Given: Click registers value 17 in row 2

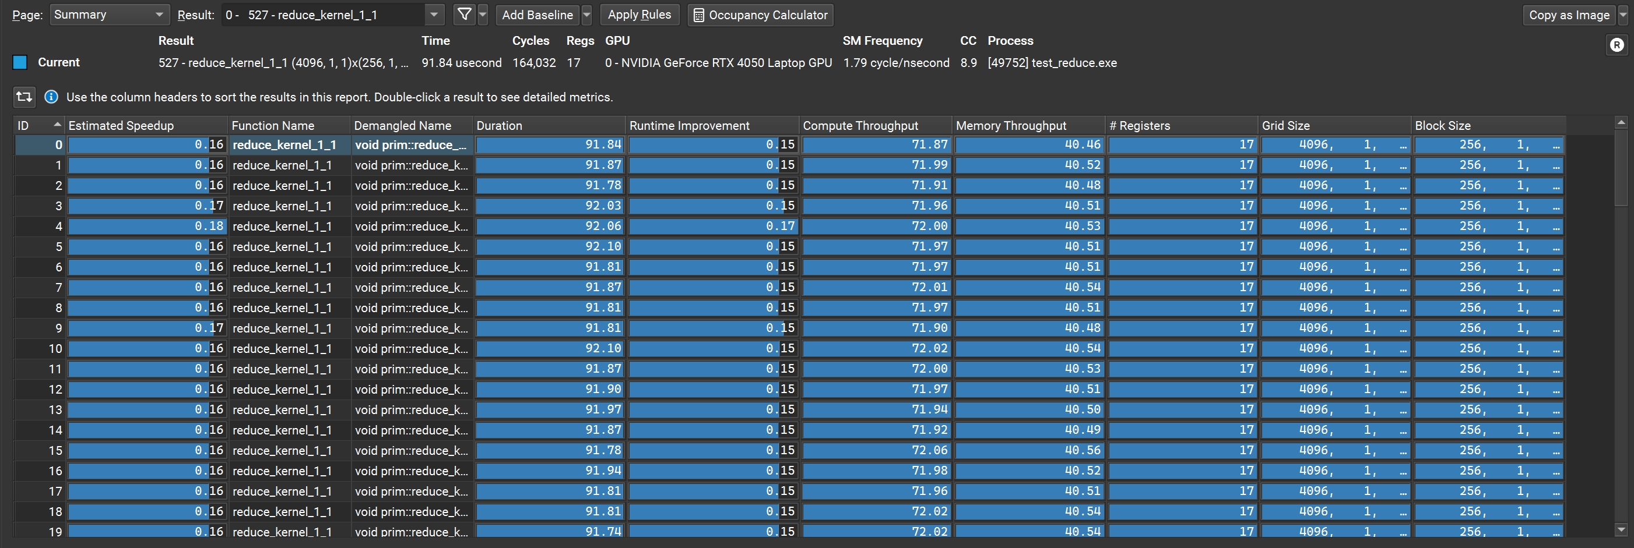Looking at the screenshot, I should pyautogui.click(x=1182, y=186).
